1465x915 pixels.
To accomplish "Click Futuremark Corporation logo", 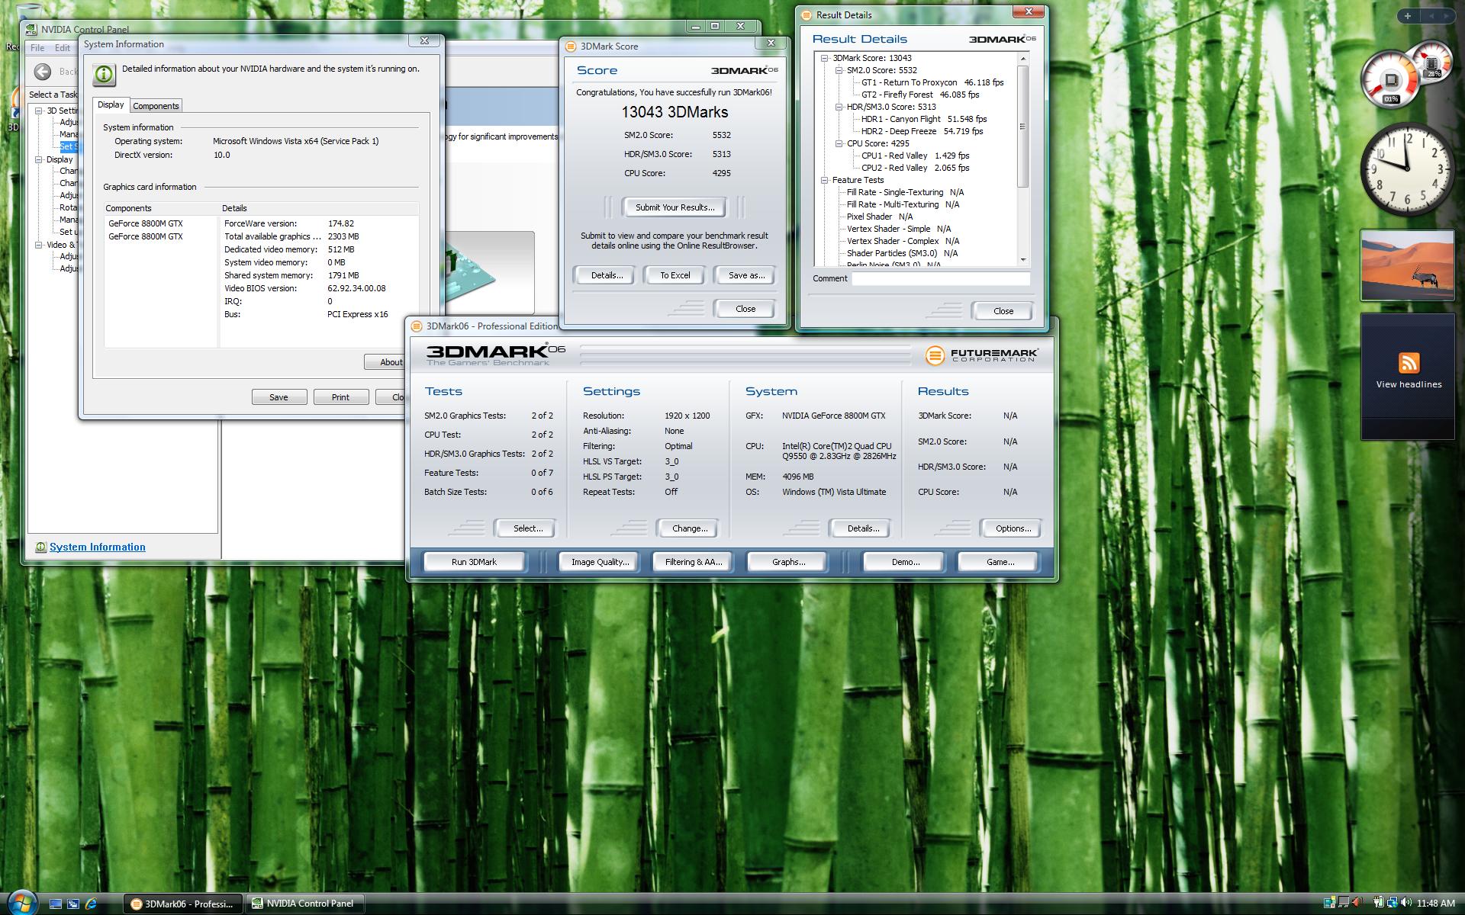I will 981,355.
